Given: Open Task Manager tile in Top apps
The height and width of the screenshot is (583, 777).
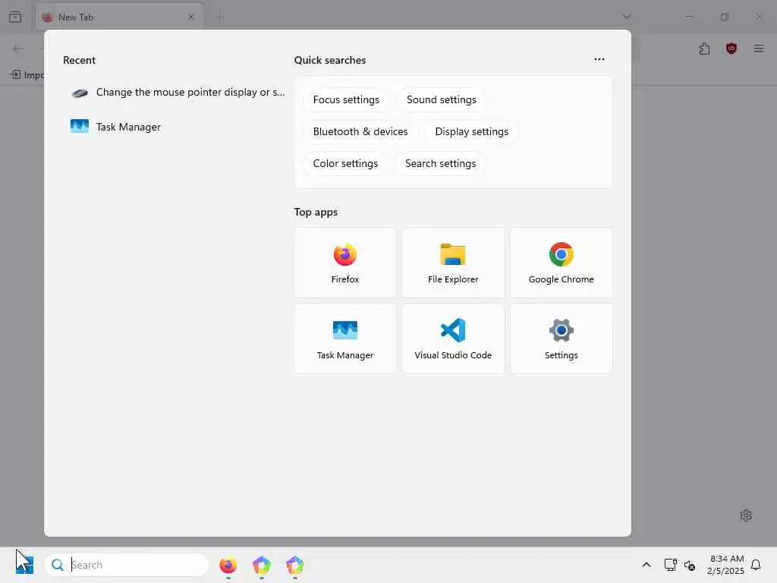Looking at the screenshot, I should pos(345,339).
